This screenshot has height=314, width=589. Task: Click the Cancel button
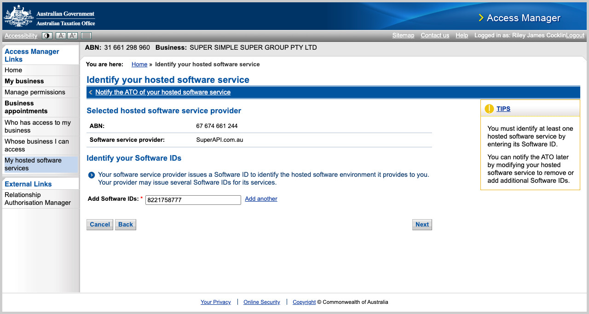(100, 225)
